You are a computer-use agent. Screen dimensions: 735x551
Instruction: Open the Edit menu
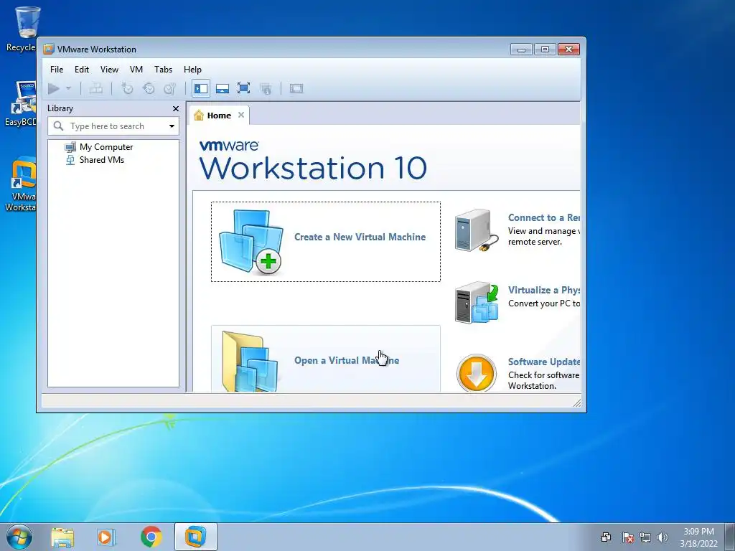point(82,70)
